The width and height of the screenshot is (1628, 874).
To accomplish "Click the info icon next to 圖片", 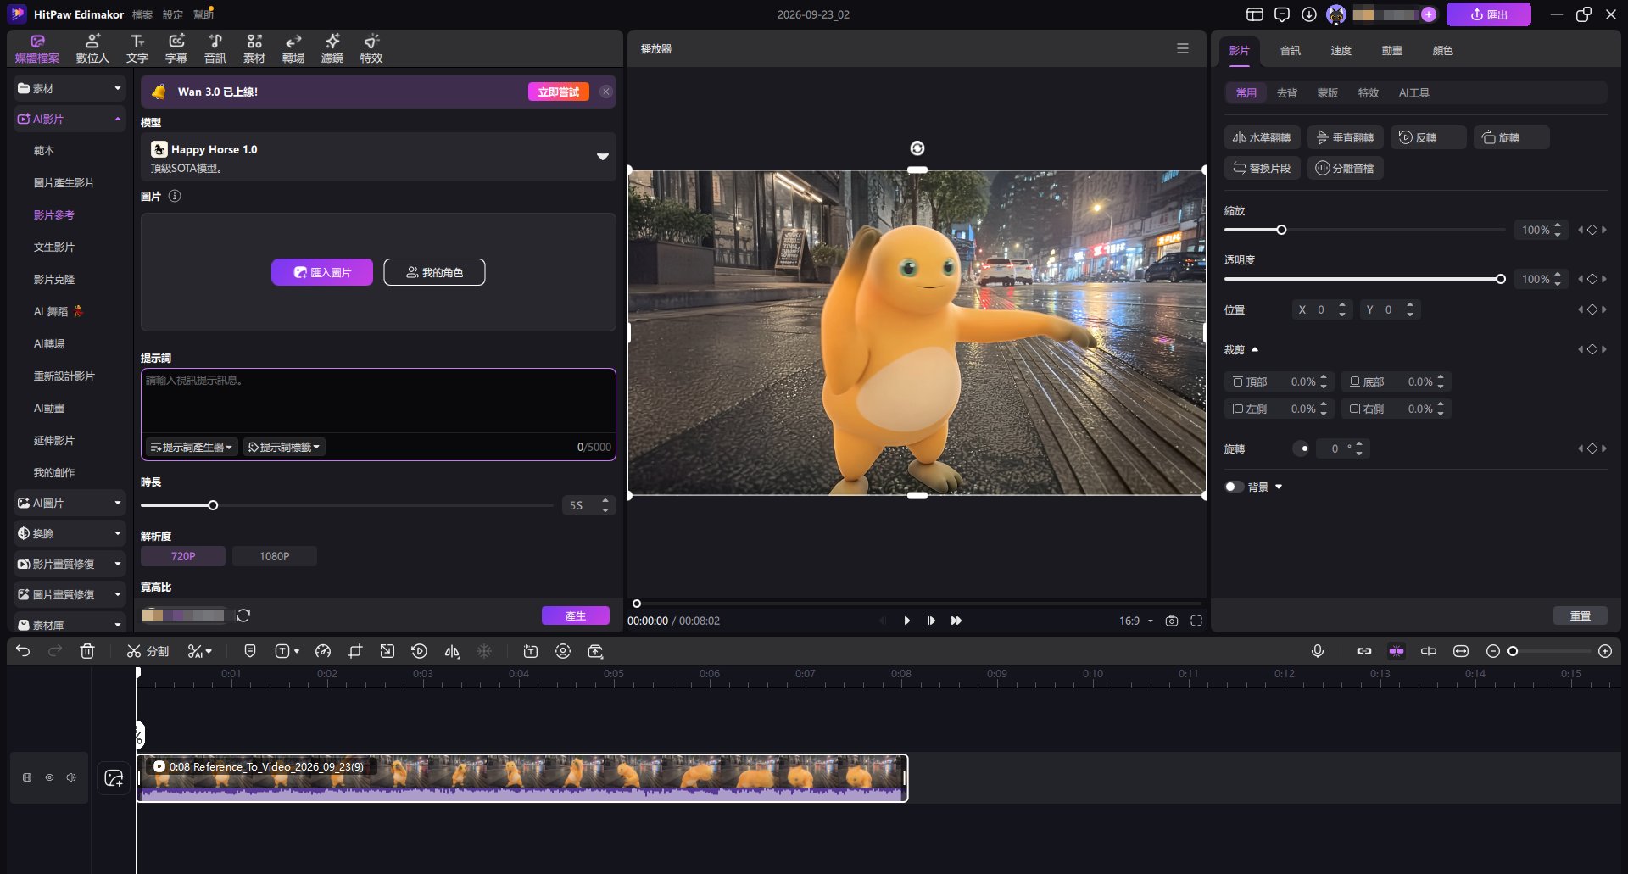I will [x=175, y=196].
